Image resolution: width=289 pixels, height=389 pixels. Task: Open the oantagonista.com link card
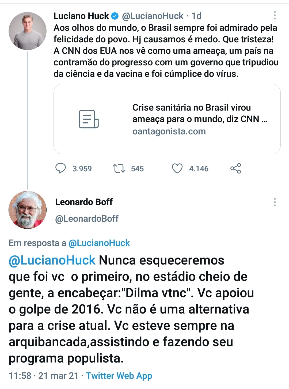pyautogui.click(x=169, y=131)
